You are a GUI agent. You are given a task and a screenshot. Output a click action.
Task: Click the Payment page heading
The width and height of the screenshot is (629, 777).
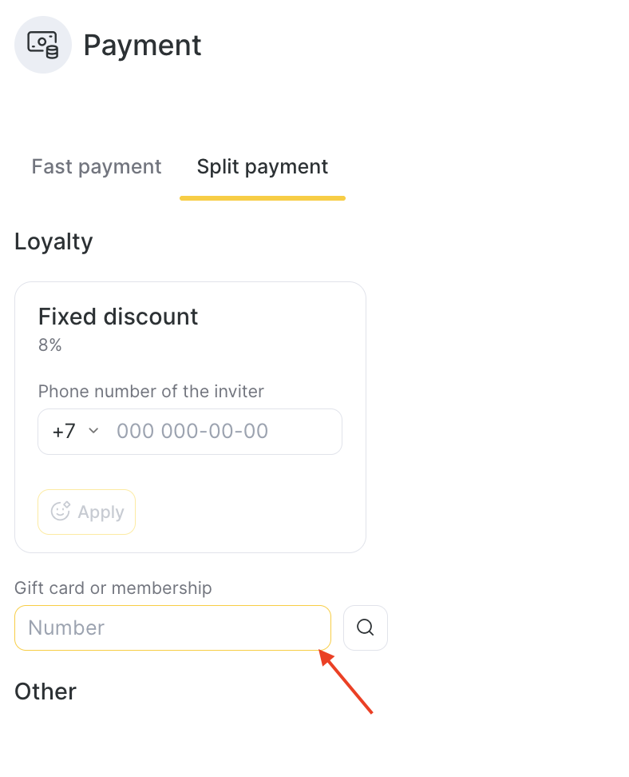click(x=142, y=45)
